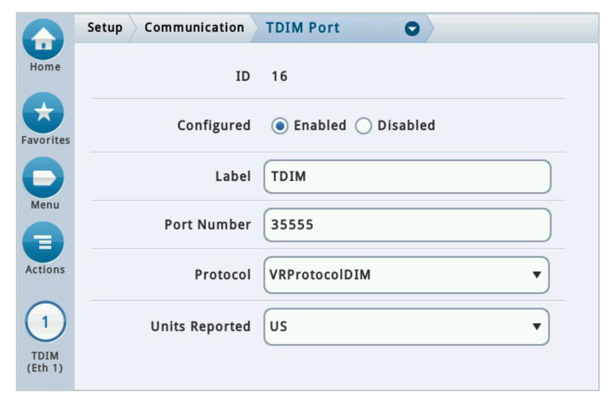Go to Setup breadcrumb tab
616x408 pixels.
pos(105,28)
